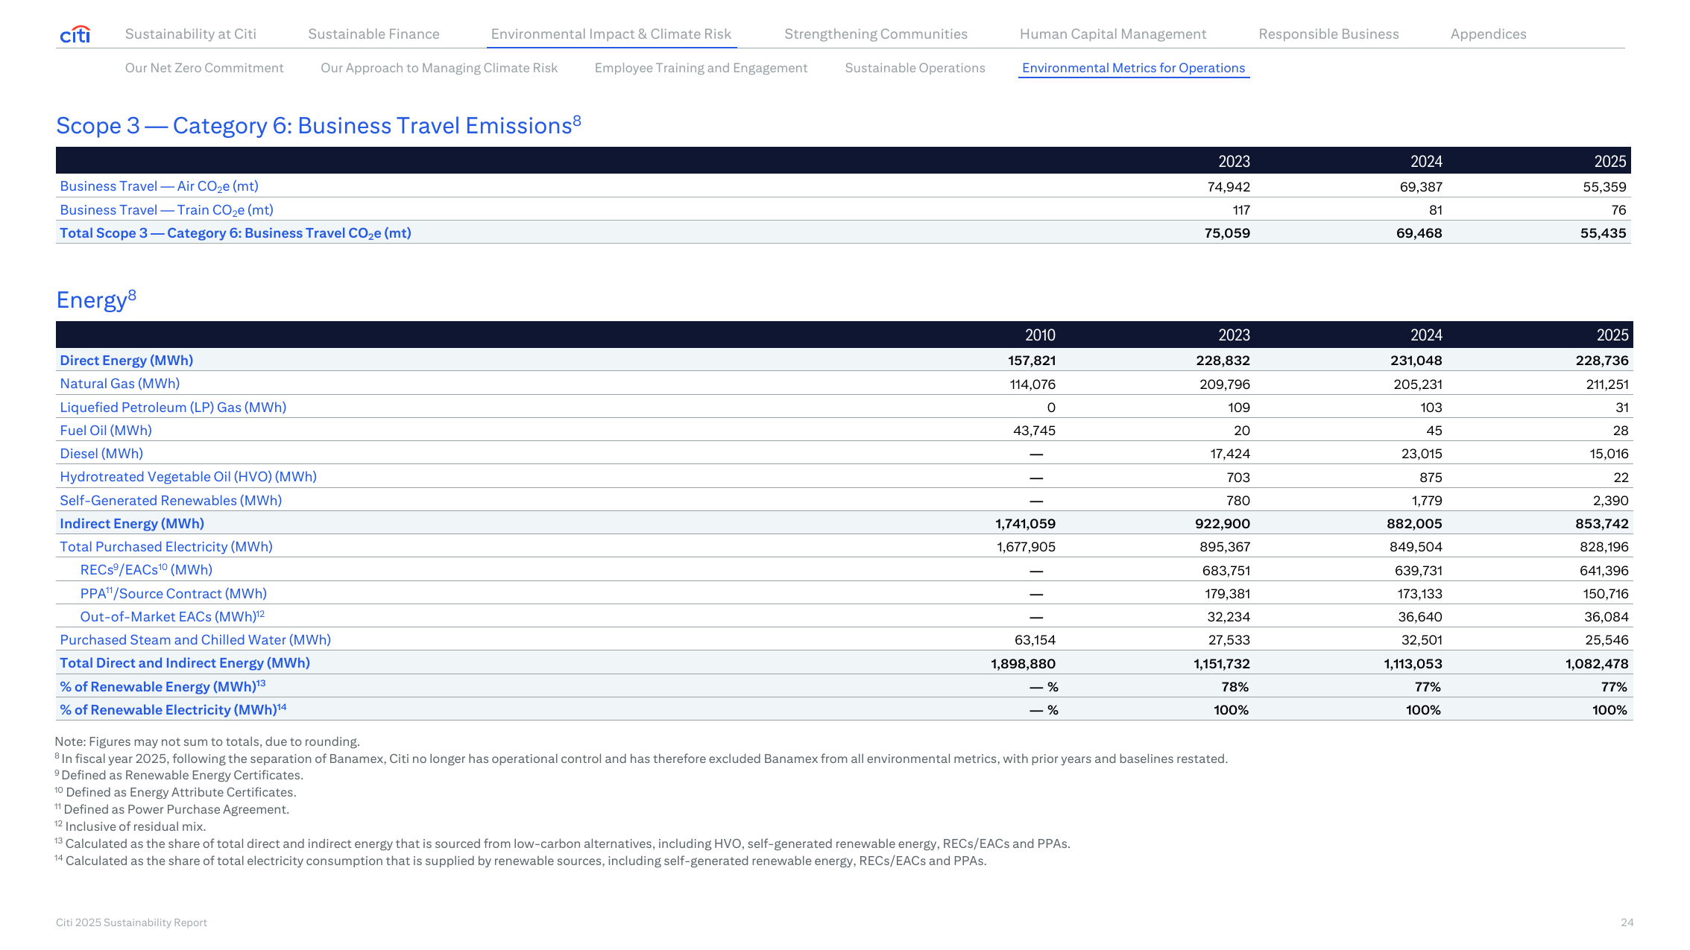1690x950 pixels.
Task: Select Liquefied Petroleum (LP) Gas row label
Action: coord(173,408)
